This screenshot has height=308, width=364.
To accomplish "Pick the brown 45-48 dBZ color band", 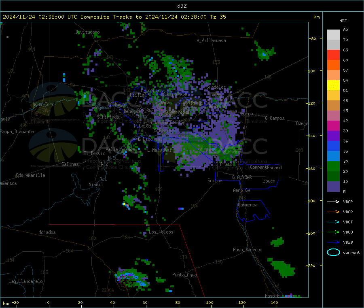I will pos(333,106).
